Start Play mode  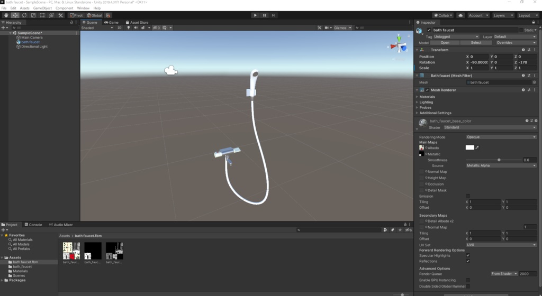(255, 15)
